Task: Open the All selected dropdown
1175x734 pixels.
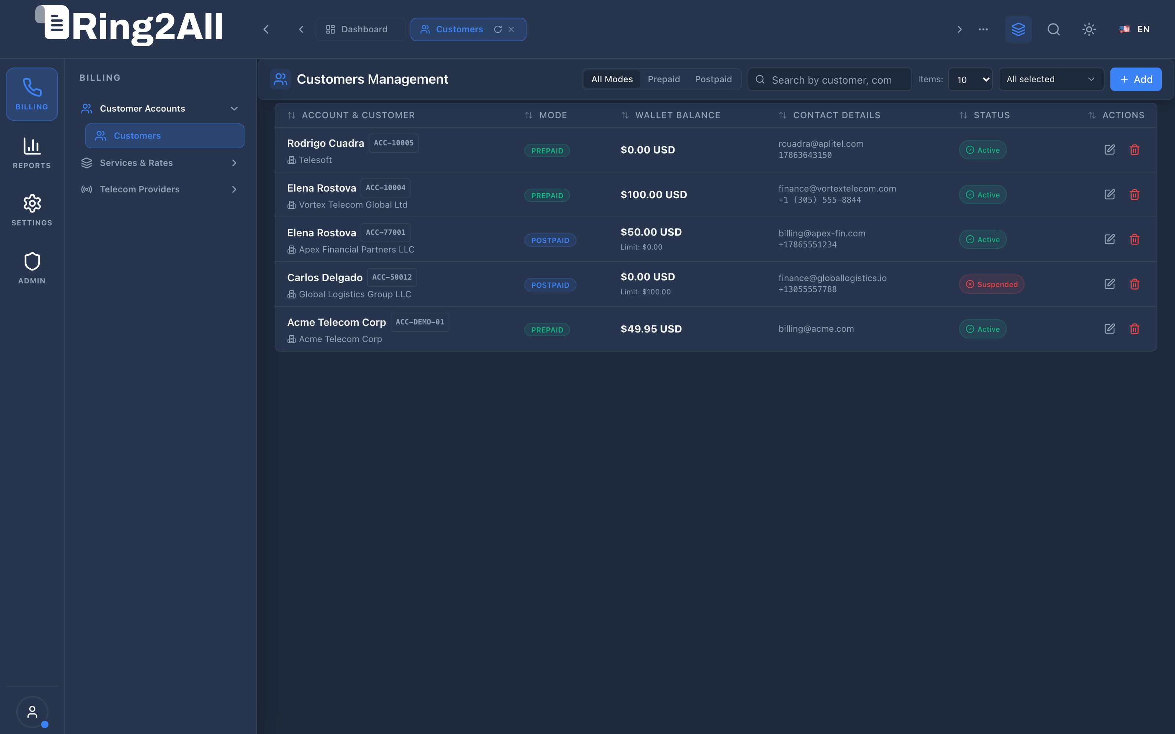Action: tap(1051, 79)
